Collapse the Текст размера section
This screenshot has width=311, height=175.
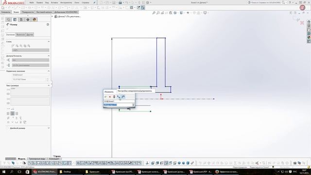click(49, 86)
